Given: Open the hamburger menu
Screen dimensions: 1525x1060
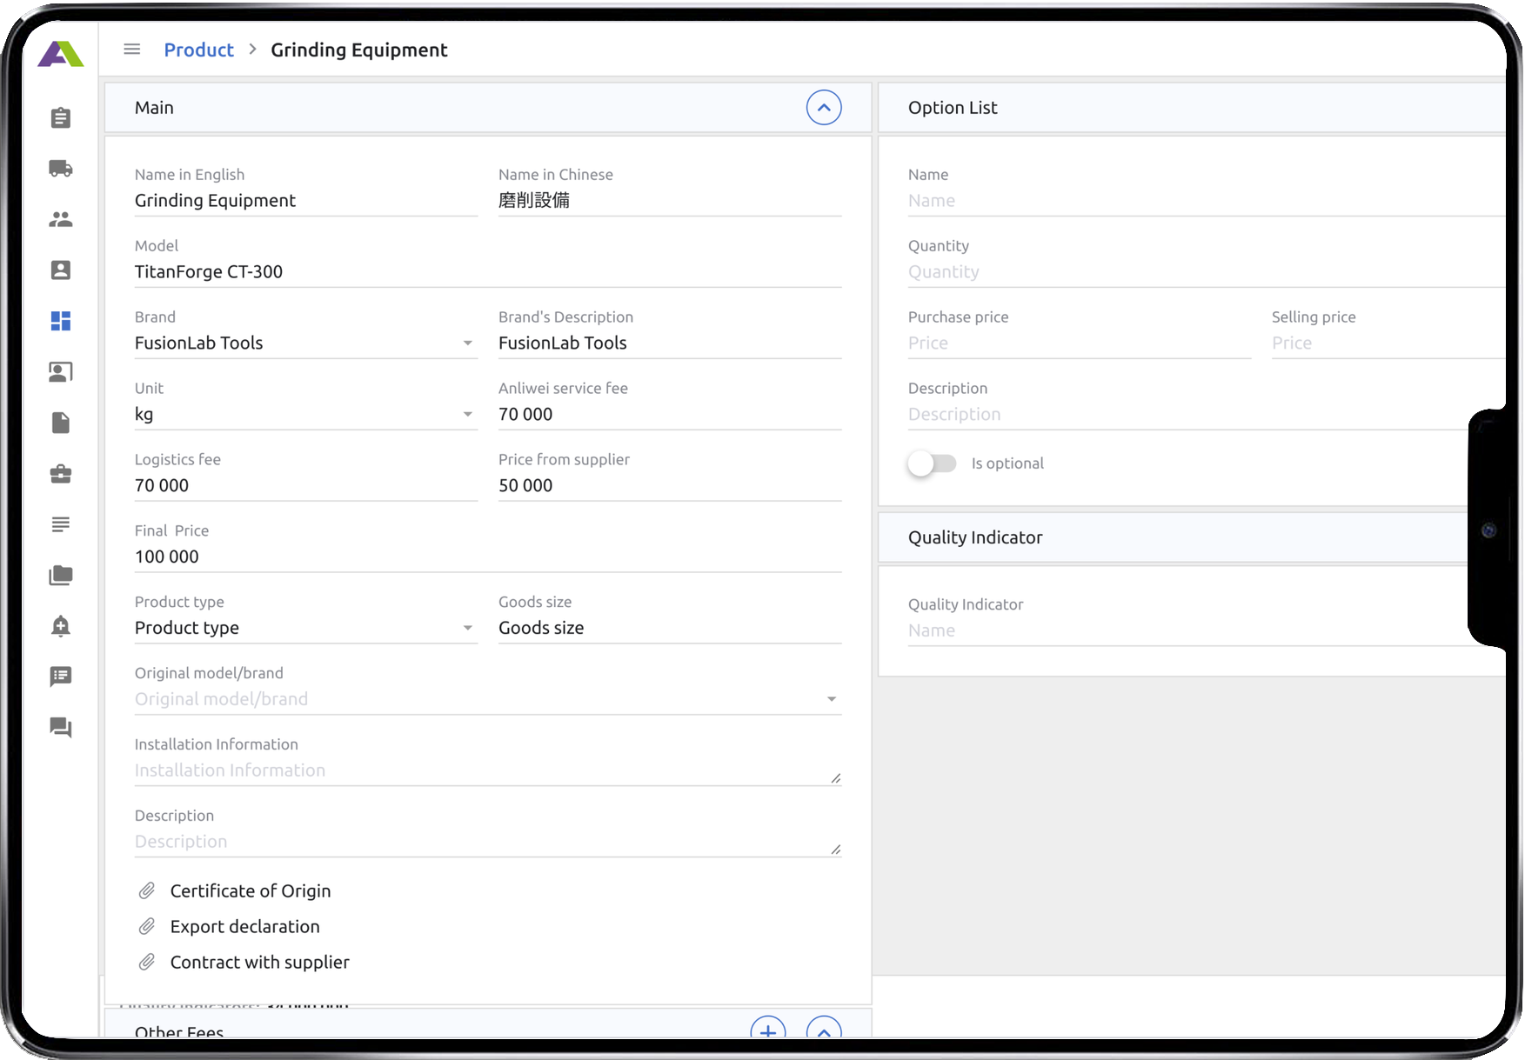Looking at the screenshot, I should coord(132,50).
